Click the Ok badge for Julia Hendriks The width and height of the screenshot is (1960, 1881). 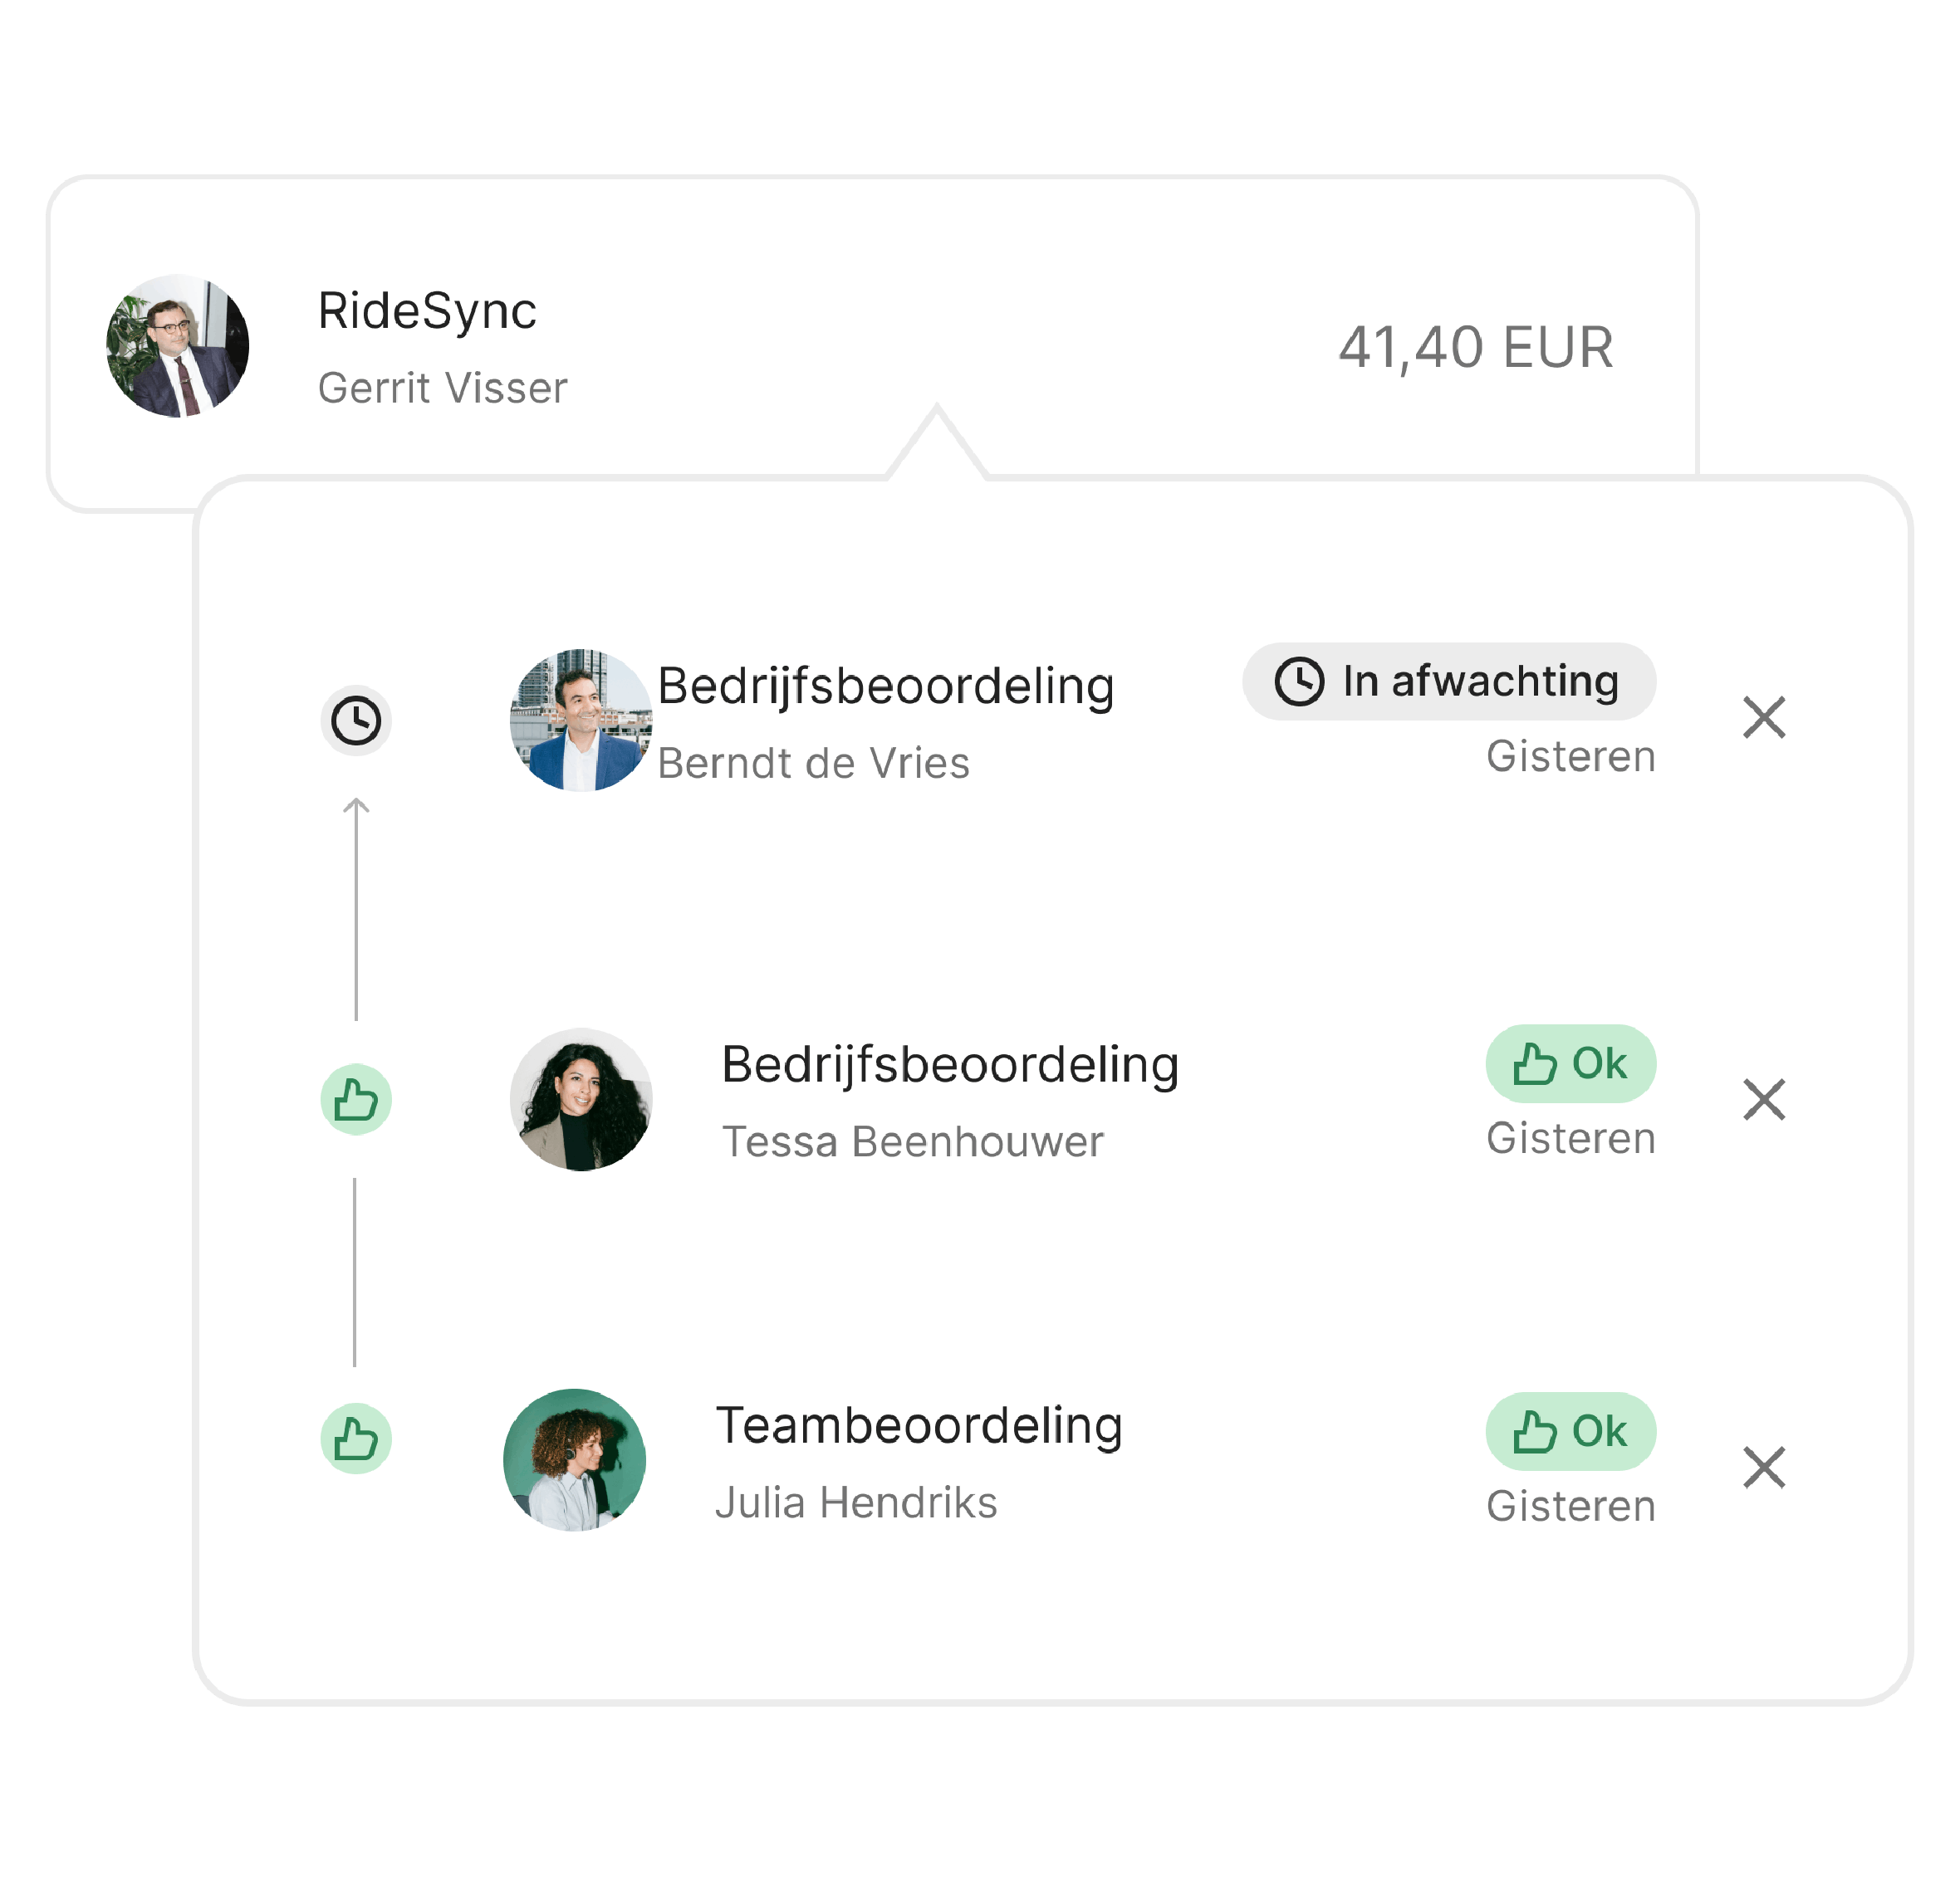click(x=1570, y=1431)
